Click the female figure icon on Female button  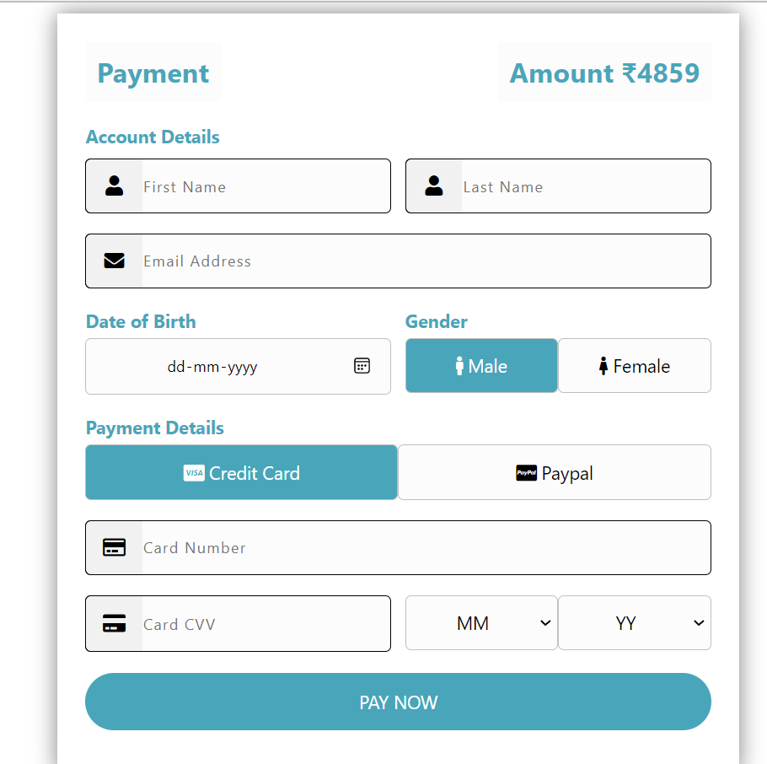pos(603,365)
